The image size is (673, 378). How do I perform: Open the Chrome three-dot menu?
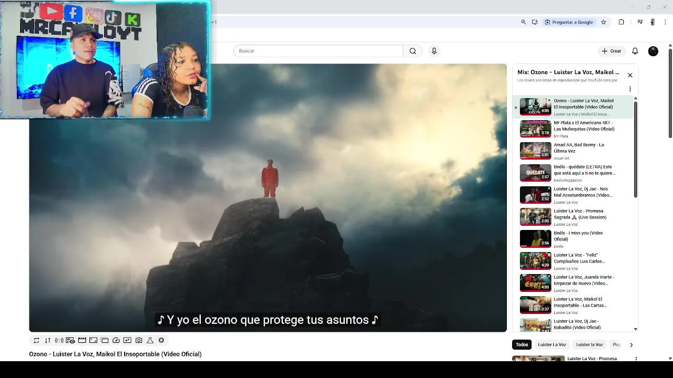665,22
